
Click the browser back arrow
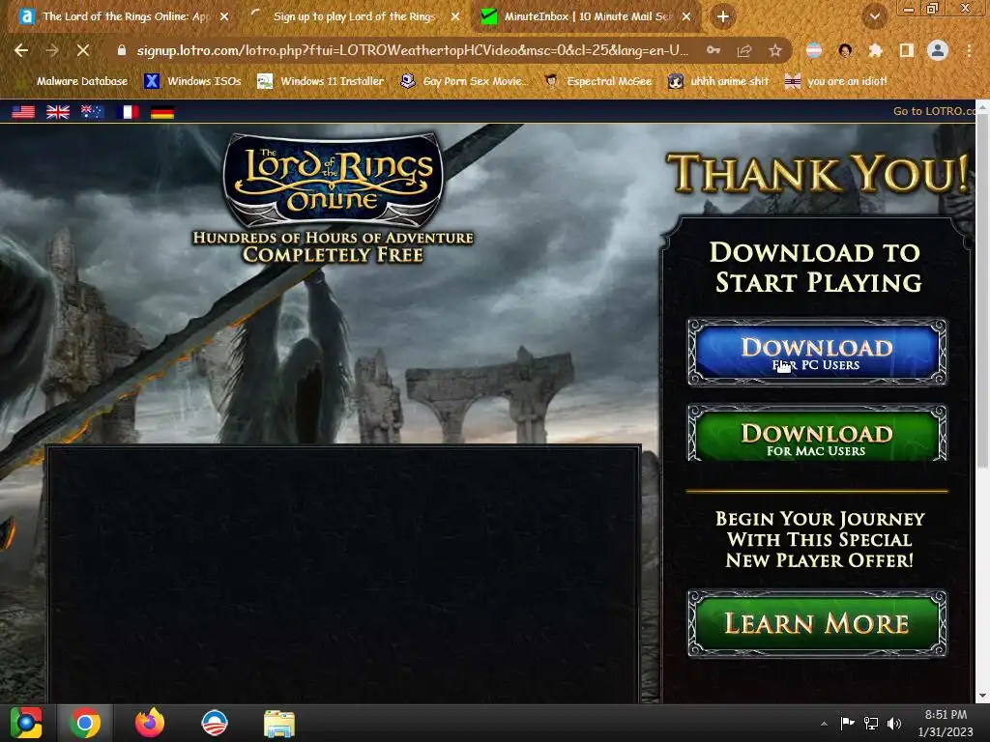[21, 50]
